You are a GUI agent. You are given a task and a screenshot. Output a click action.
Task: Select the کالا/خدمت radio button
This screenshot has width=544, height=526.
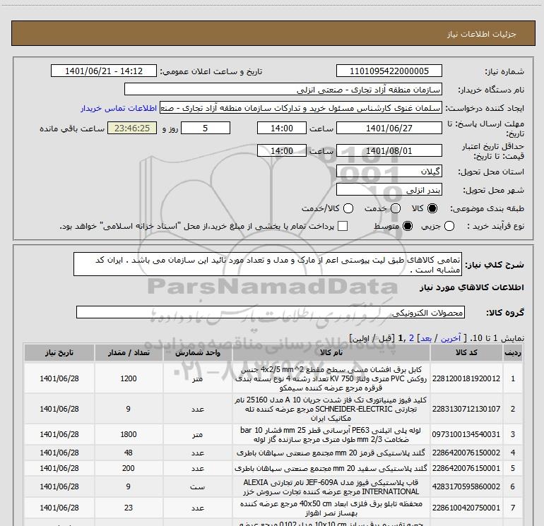(348, 208)
